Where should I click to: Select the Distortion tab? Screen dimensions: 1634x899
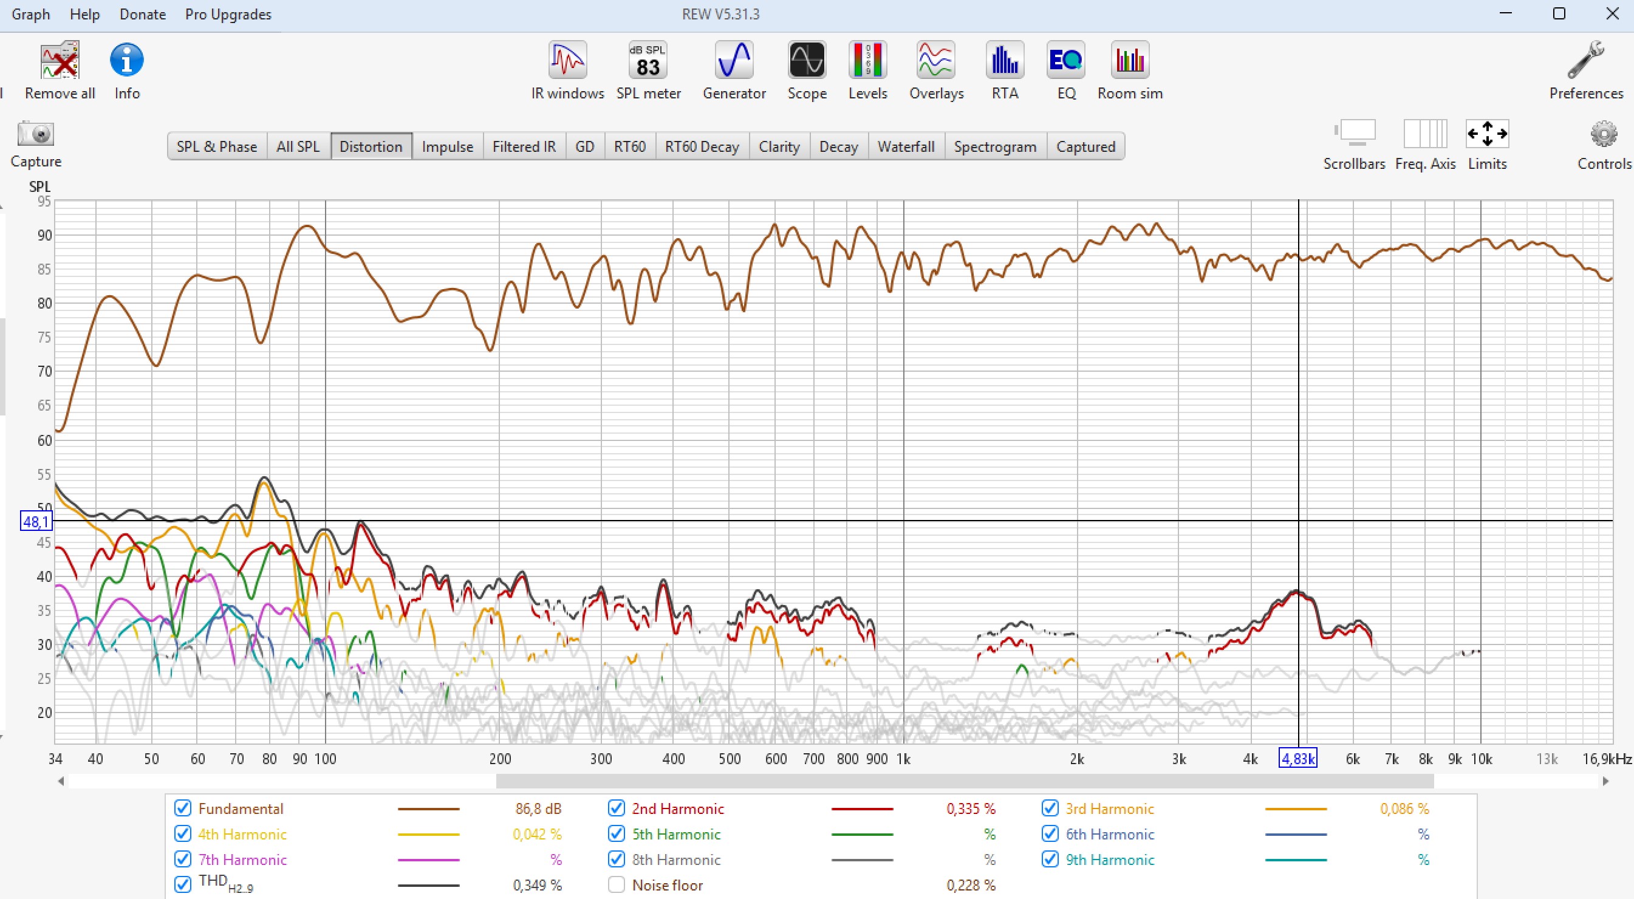tap(371, 146)
